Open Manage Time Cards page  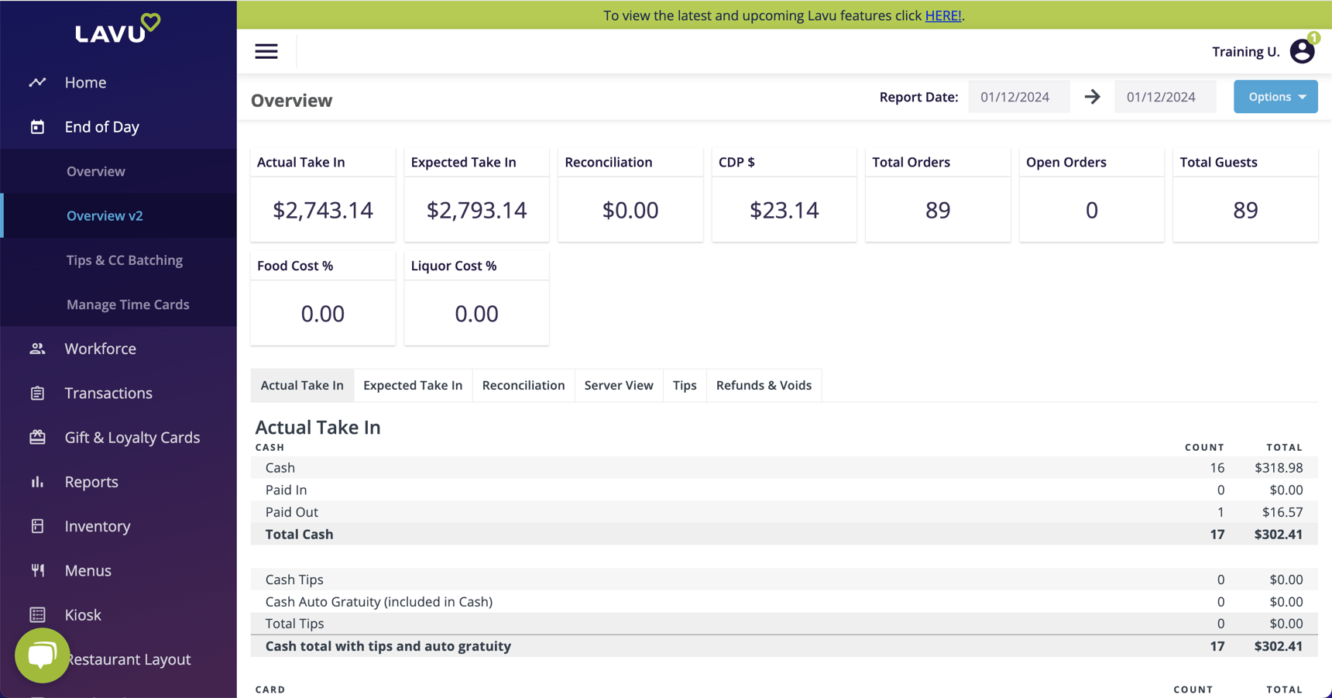128,304
